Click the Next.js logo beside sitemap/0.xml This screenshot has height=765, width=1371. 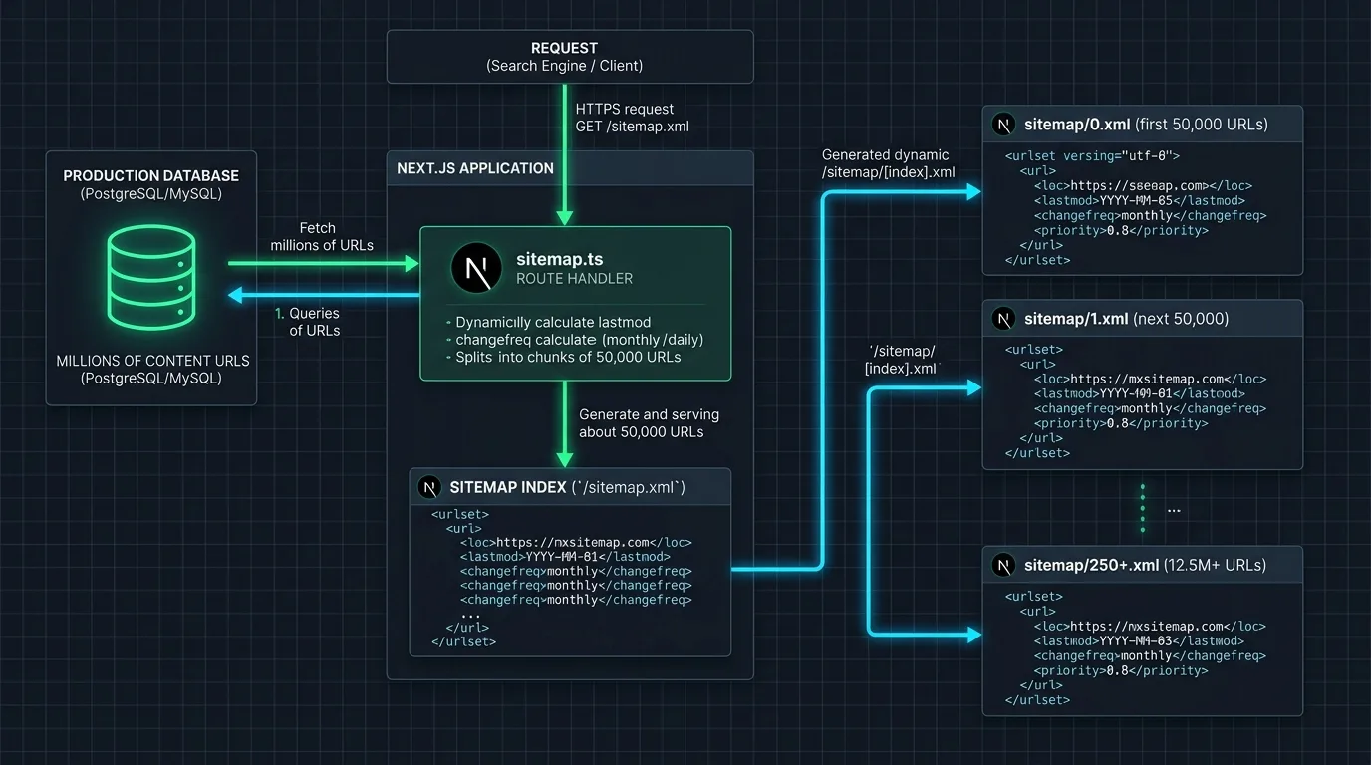tap(1003, 125)
